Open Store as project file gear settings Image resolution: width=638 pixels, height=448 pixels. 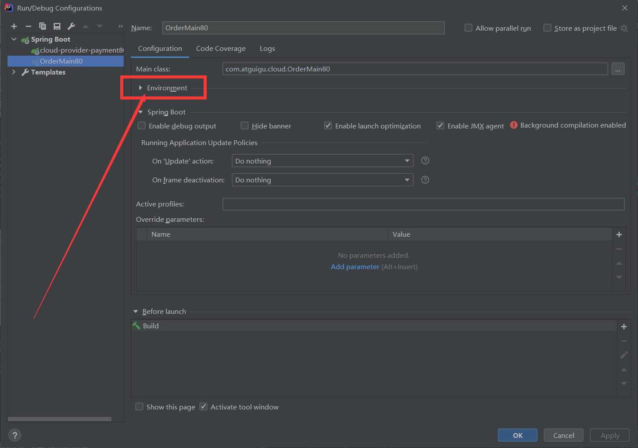[624, 28]
